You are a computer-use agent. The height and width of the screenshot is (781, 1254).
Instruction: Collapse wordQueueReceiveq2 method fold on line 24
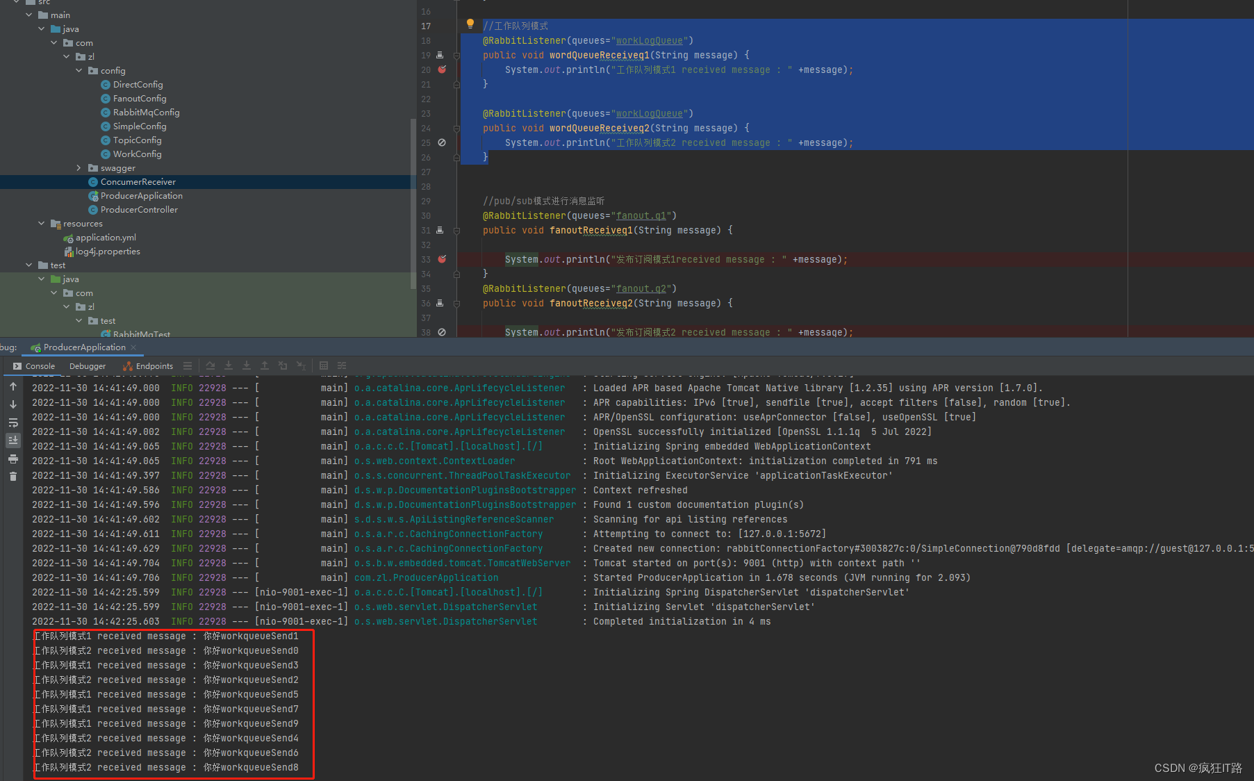[x=456, y=128]
